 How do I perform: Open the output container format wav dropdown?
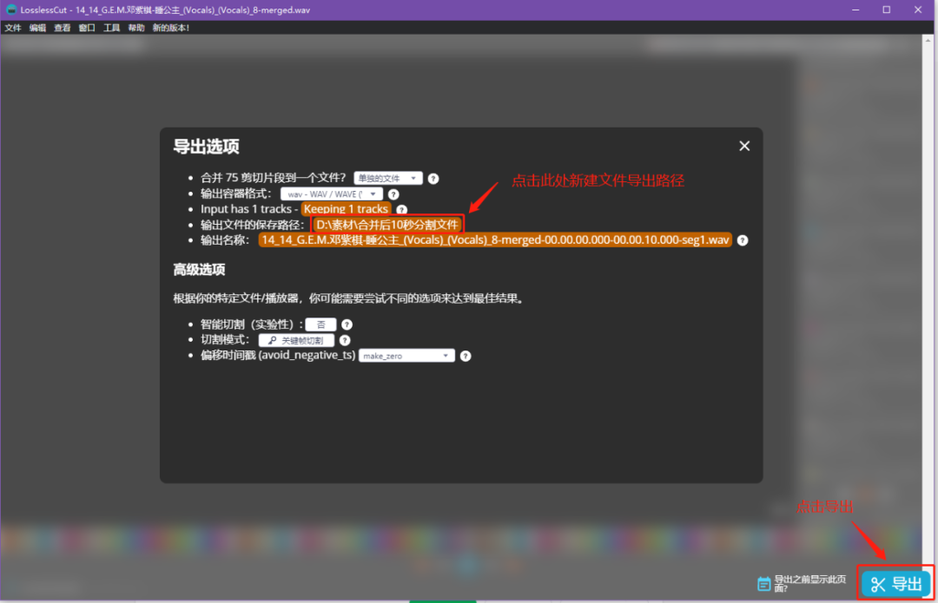click(332, 193)
